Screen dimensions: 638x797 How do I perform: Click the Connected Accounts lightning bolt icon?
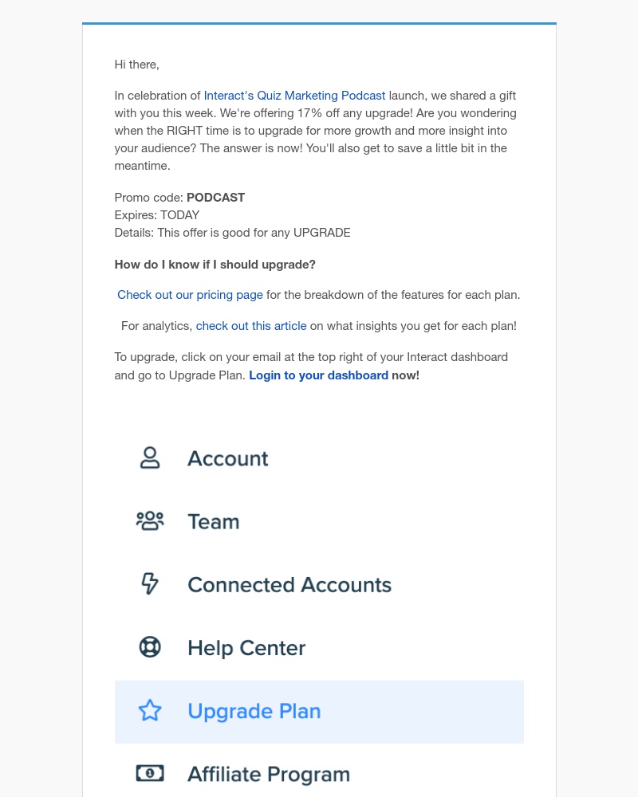150,583
